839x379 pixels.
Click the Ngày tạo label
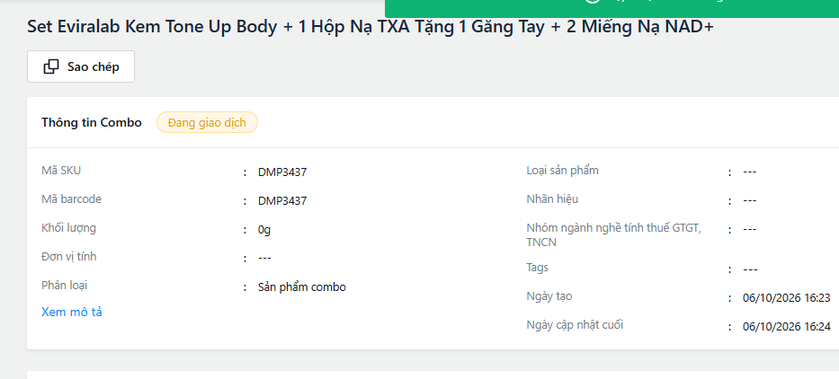pyautogui.click(x=549, y=296)
